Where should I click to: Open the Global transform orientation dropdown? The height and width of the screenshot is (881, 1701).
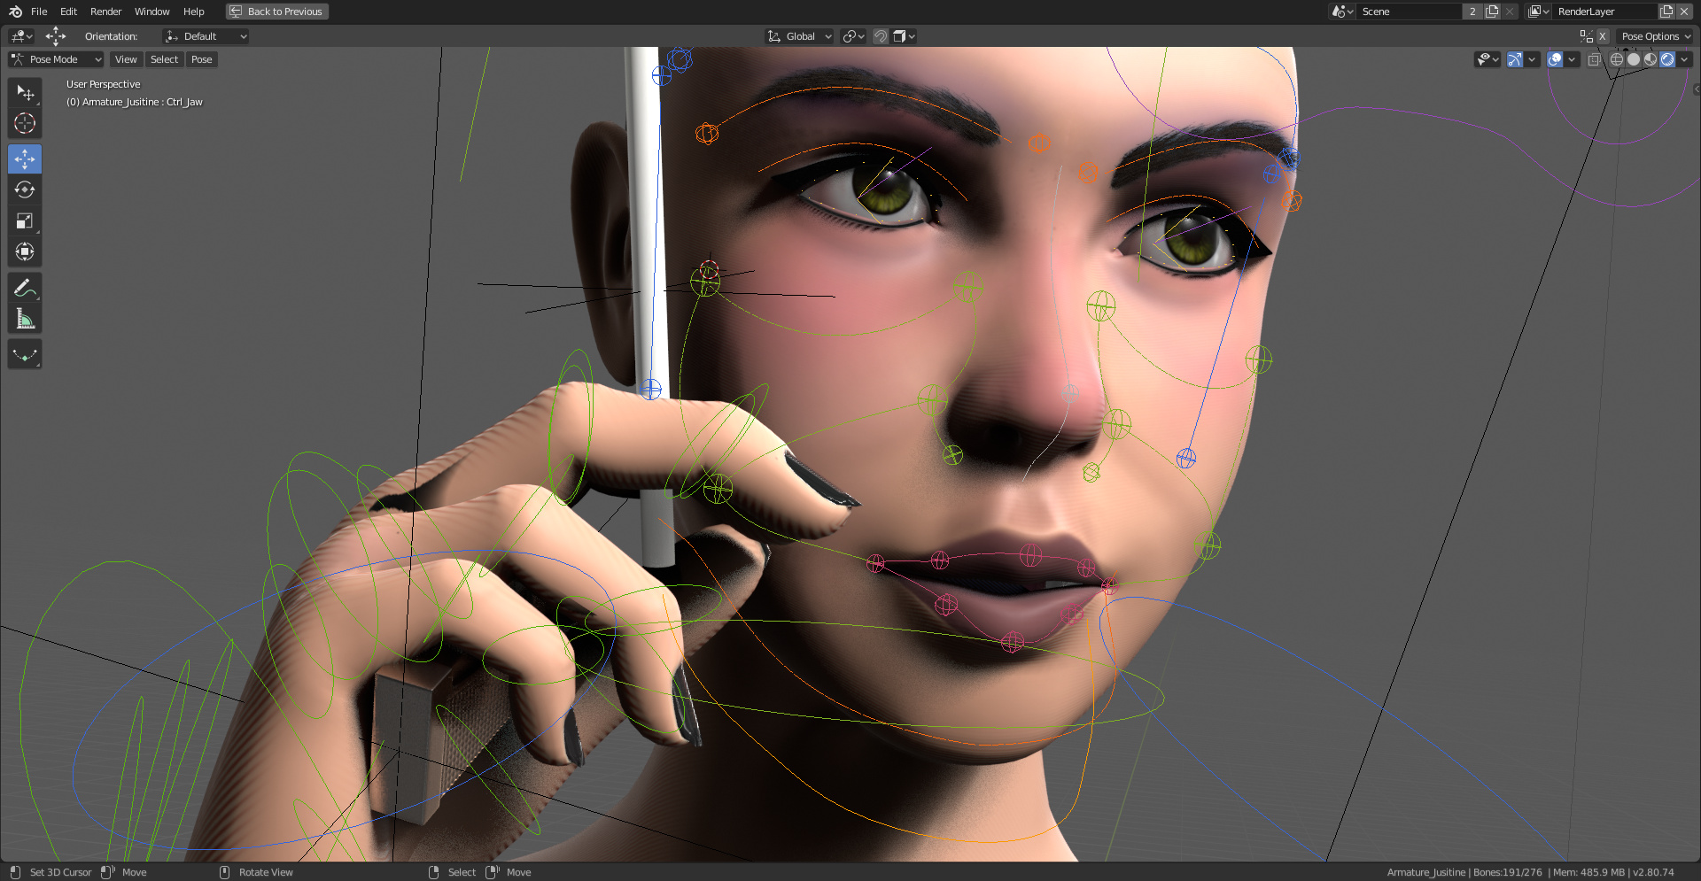(x=799, y=36)
